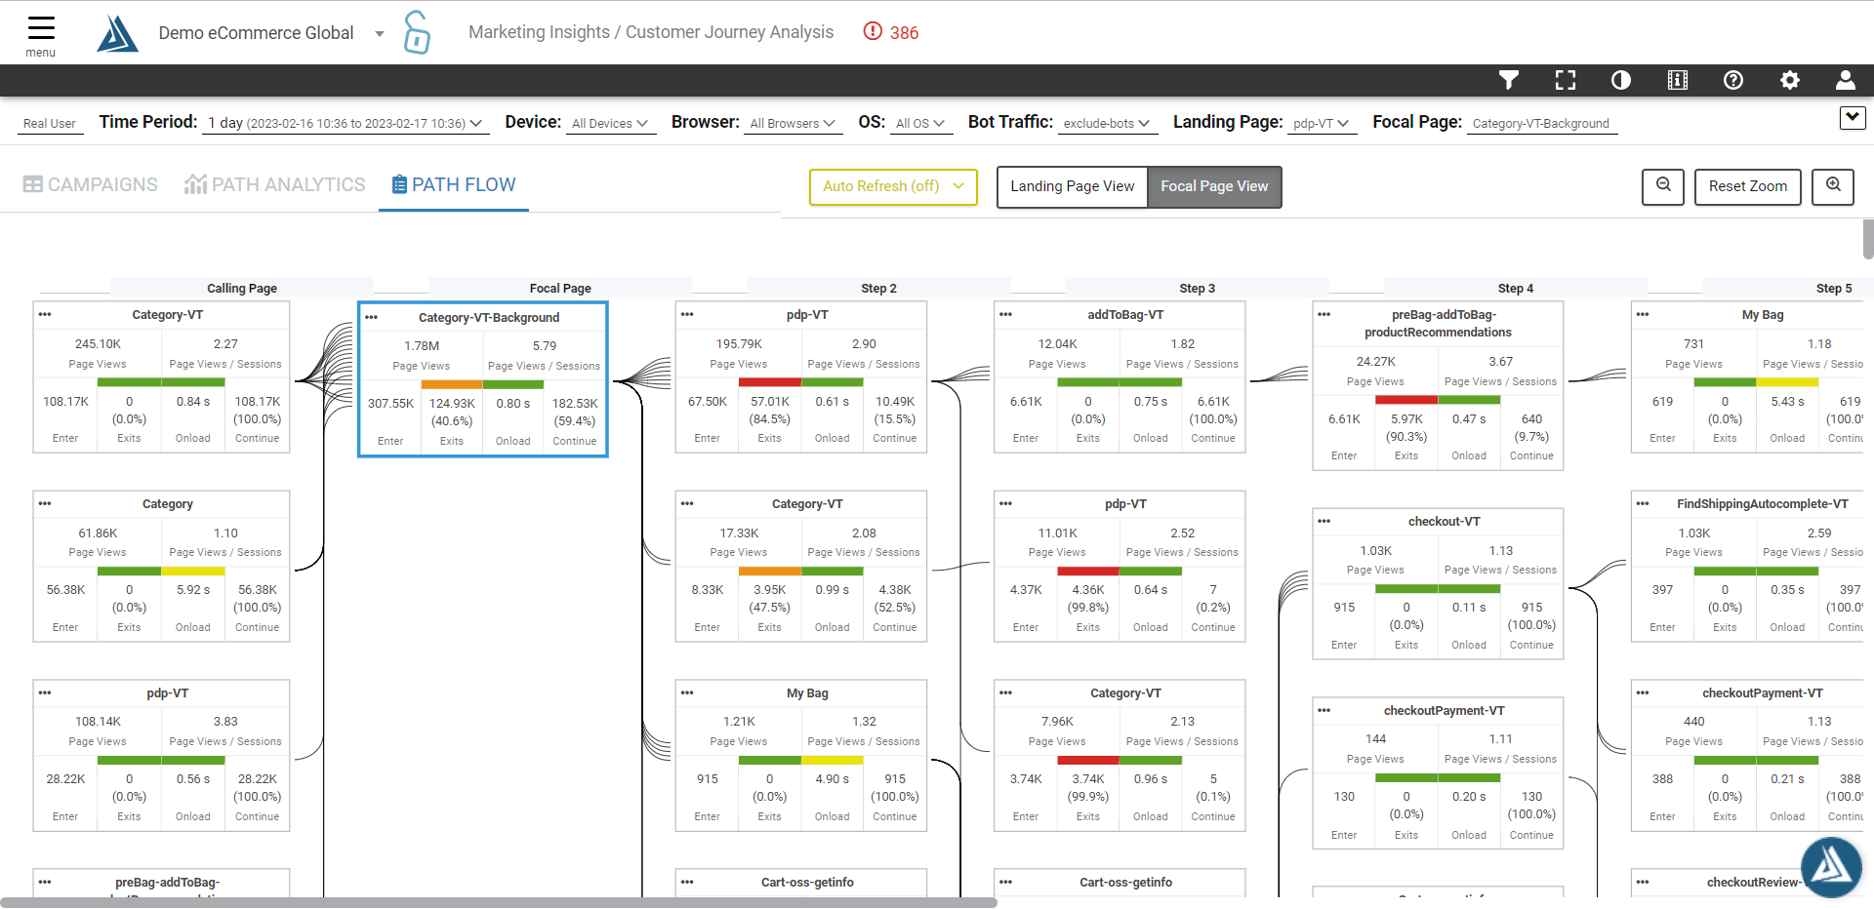Click the Focal Page Category-VT-Background field
Screen dimensions: 1874x909
pos(1542,124)
